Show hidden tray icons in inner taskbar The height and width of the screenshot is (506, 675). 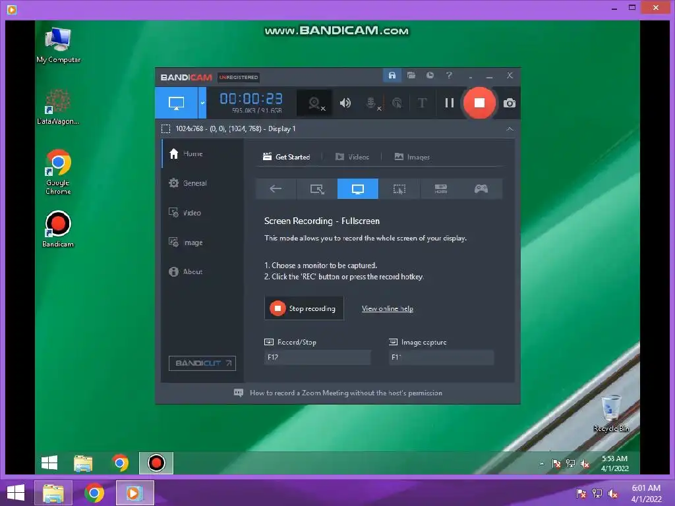(x=542, y=463)
